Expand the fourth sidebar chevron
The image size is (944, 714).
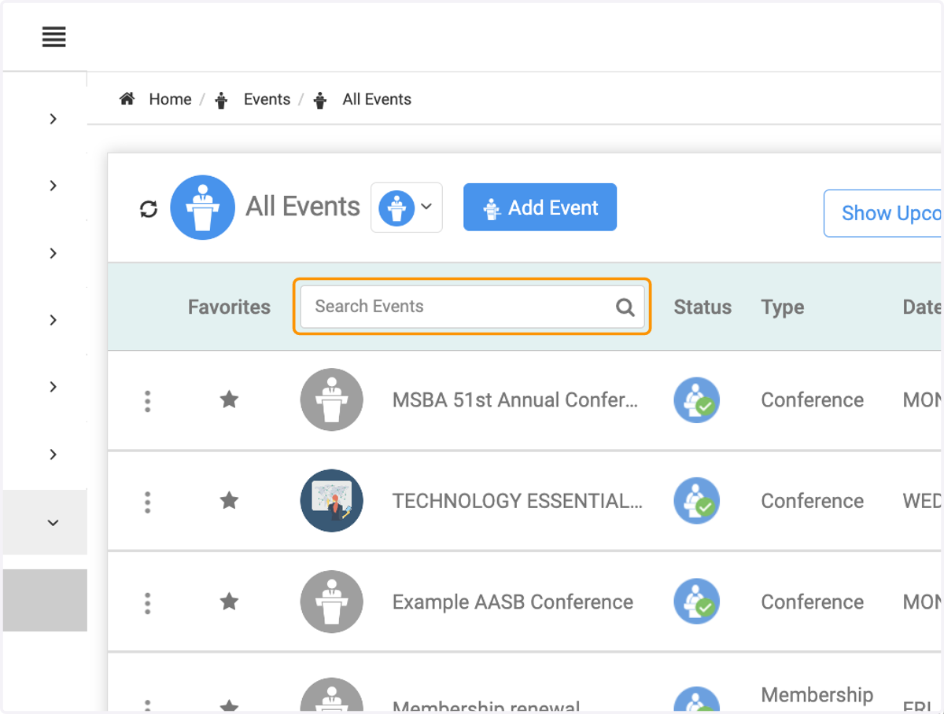pyautogui.click(x=53, y=320)
